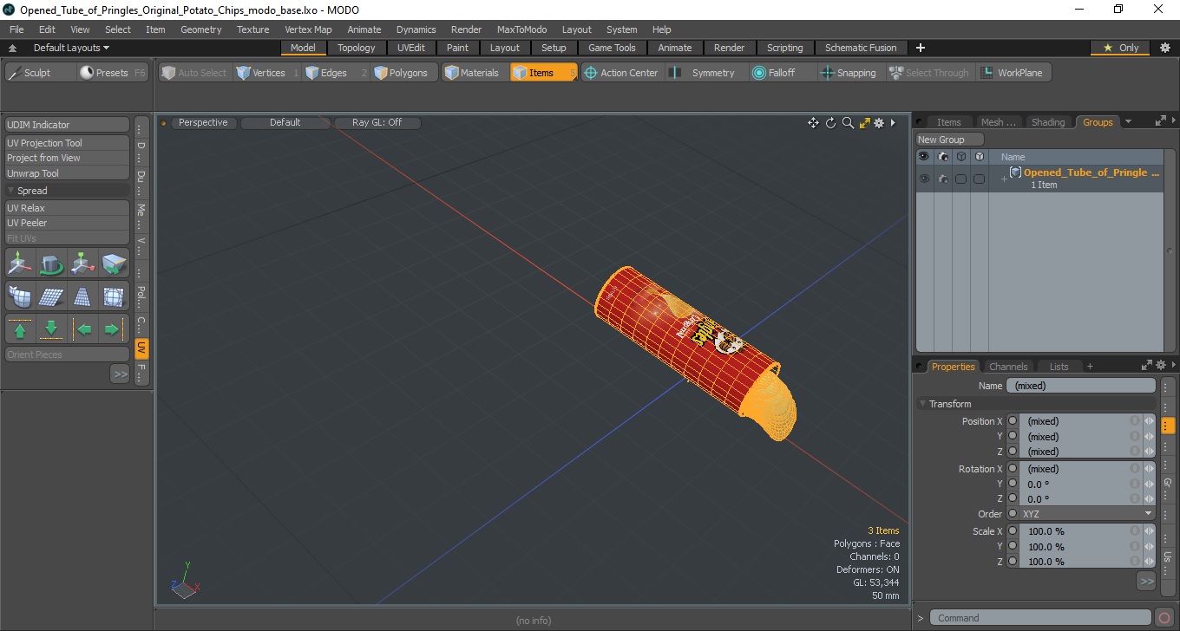The width and height of the screenshot is (1180, 631).
Task: Switch to the Channels tab
Action: pyautogui.click(x=1008, y=367)
